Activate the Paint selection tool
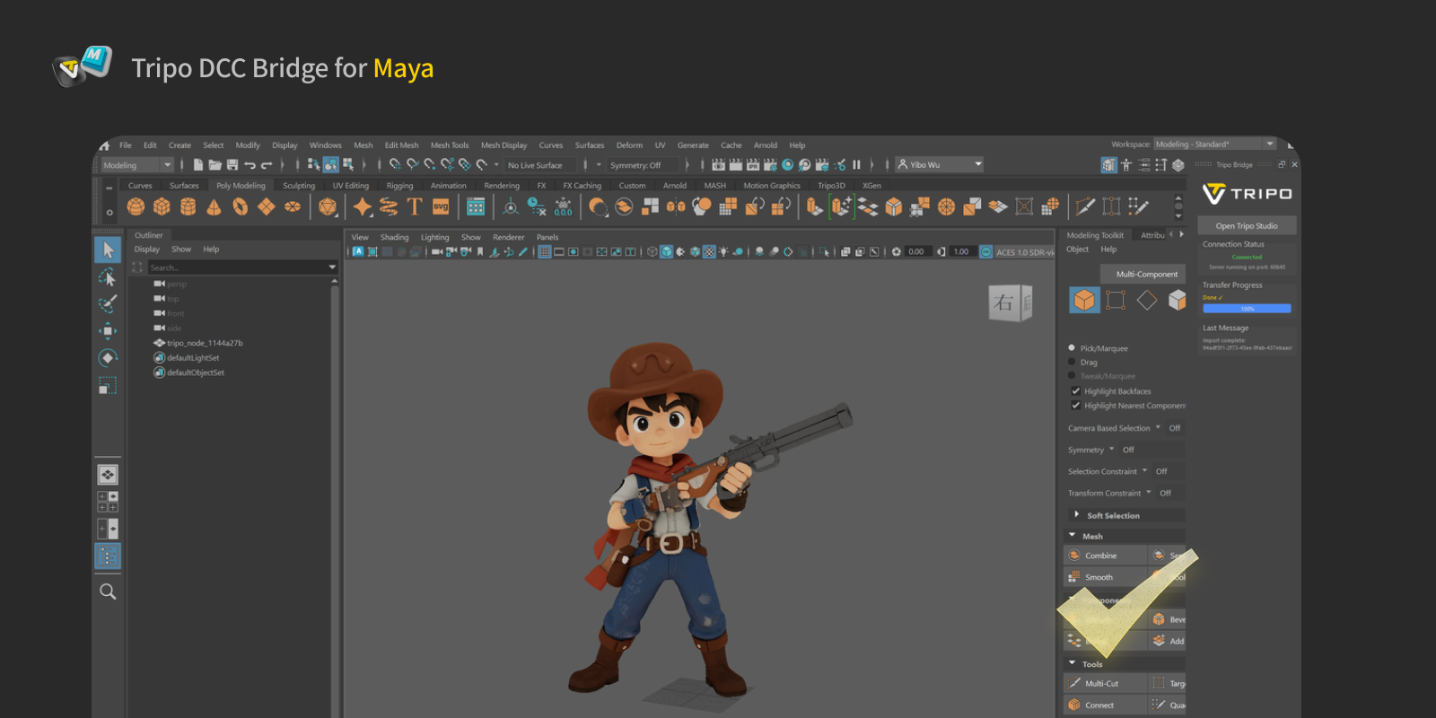 tap(108, 304)
